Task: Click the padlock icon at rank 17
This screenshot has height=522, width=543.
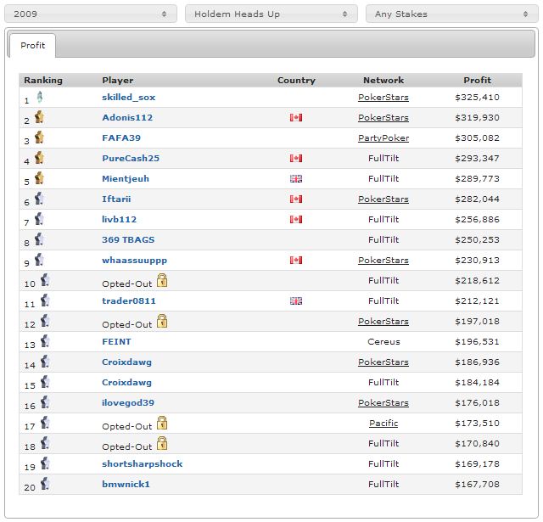Action: 162,423
